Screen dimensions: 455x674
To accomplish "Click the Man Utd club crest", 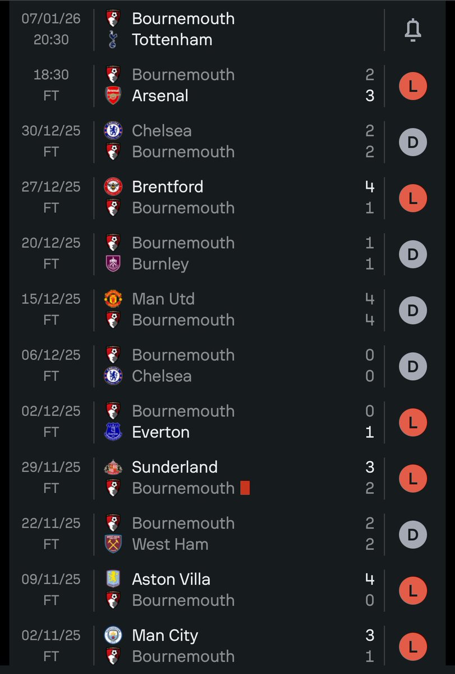I will [x=113, y=299].
